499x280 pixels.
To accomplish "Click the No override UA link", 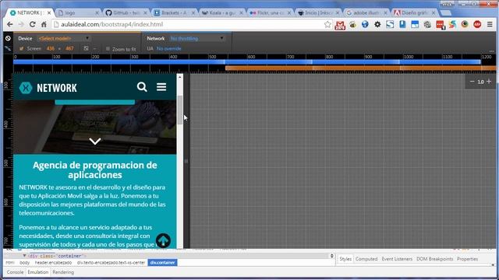I will pos(168,48).
